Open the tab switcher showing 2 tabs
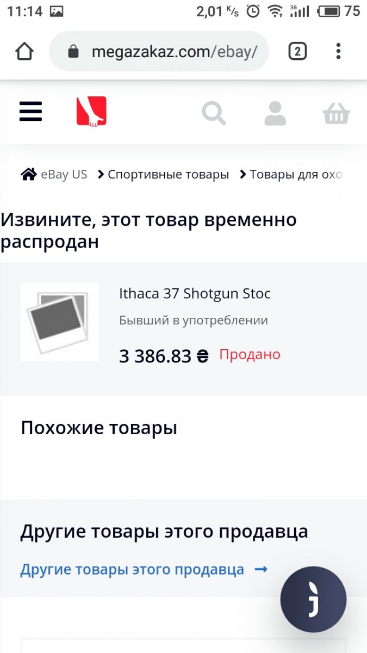This screenshot has height=653, width=367. tap(297, 52)
